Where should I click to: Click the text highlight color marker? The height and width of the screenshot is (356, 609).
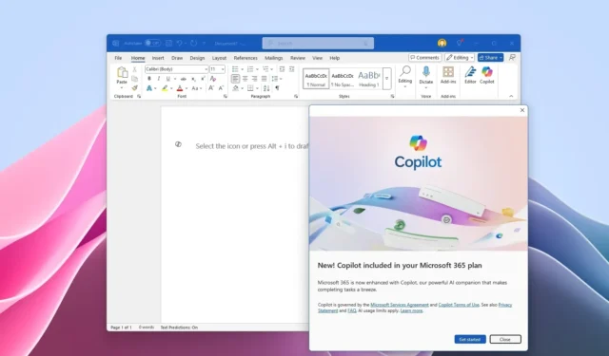[165, 88]
